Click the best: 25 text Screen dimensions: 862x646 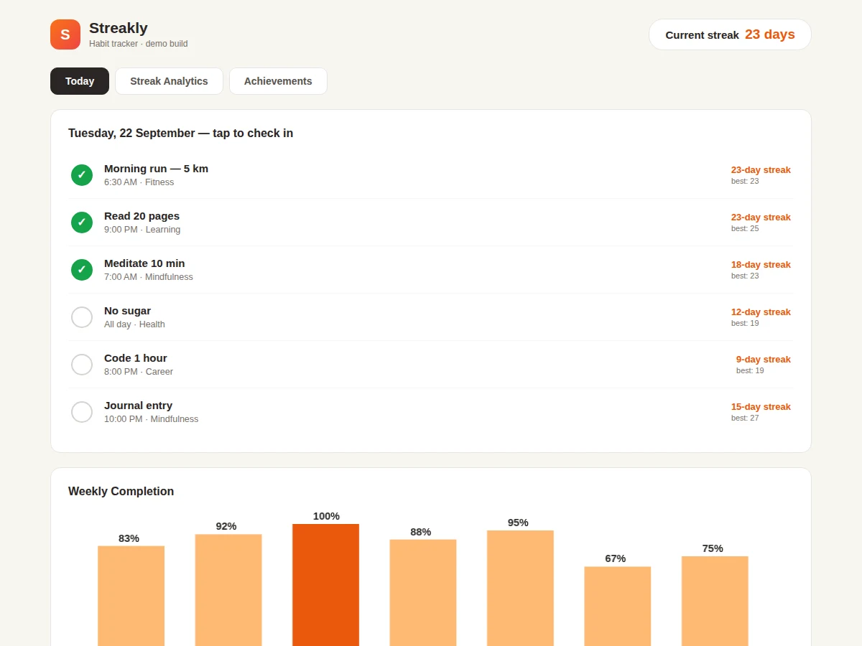[745, 228]
